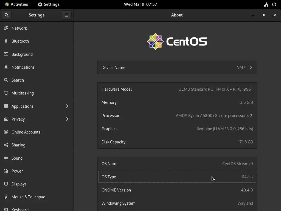Open the power menu icon in top bar
The width and height of the screenshot is (281, 211).
pos(274,4)
